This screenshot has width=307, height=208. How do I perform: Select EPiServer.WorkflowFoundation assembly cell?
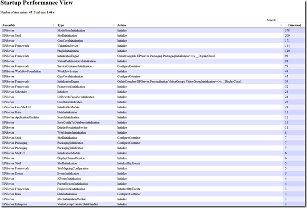pyautogui.click(x=21, y=71)
